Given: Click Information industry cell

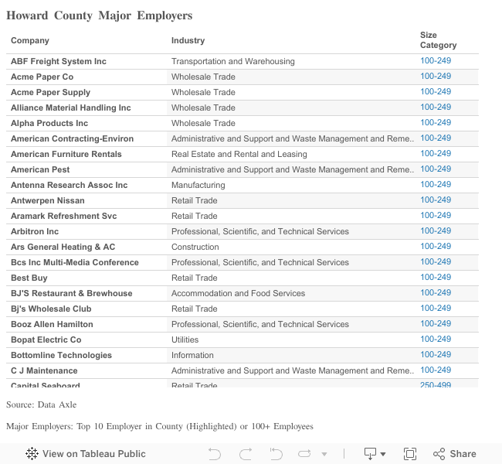Looking at the screenshot, I should pos(192,355).
